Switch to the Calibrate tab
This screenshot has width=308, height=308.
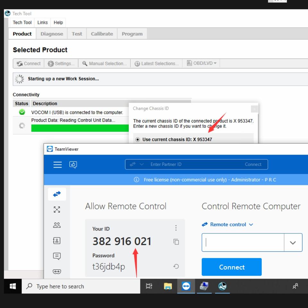(x=102, y=34)
